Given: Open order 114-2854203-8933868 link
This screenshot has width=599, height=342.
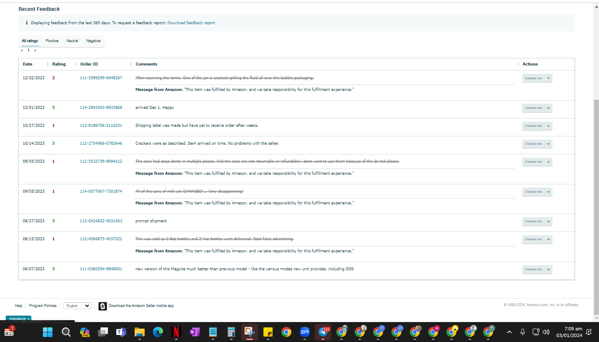Looking at the screenshot, I should [101, 108].
